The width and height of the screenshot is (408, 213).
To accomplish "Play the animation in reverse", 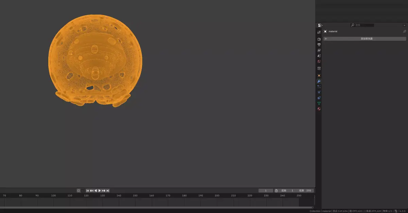I will click(96, 191).
